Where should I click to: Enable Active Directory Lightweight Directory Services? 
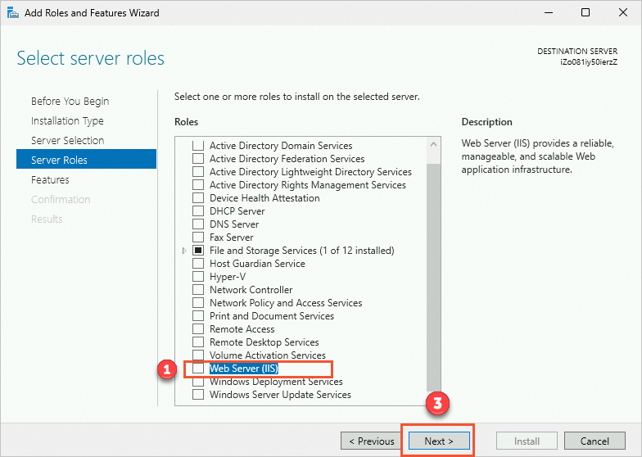198,172
